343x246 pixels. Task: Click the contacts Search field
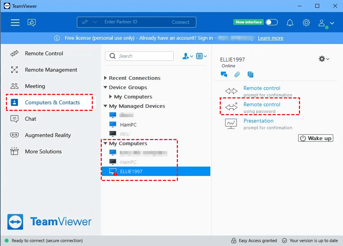pos(139,56)
